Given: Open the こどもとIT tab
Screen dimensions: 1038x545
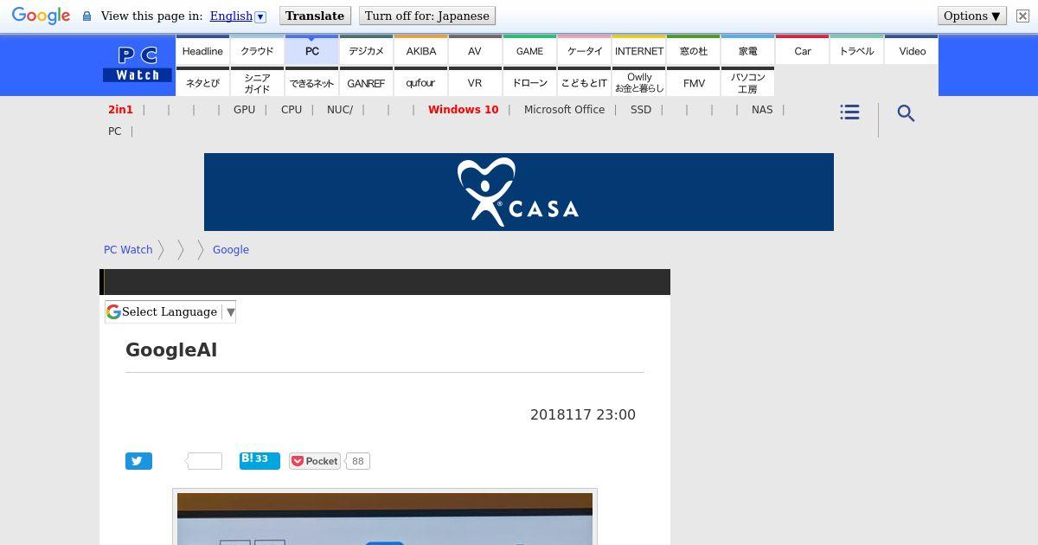Looking at the screenshot, I should coord(585,82).
